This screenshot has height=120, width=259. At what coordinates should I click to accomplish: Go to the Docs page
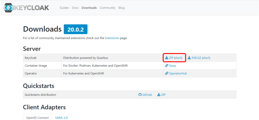coord(75,8)
